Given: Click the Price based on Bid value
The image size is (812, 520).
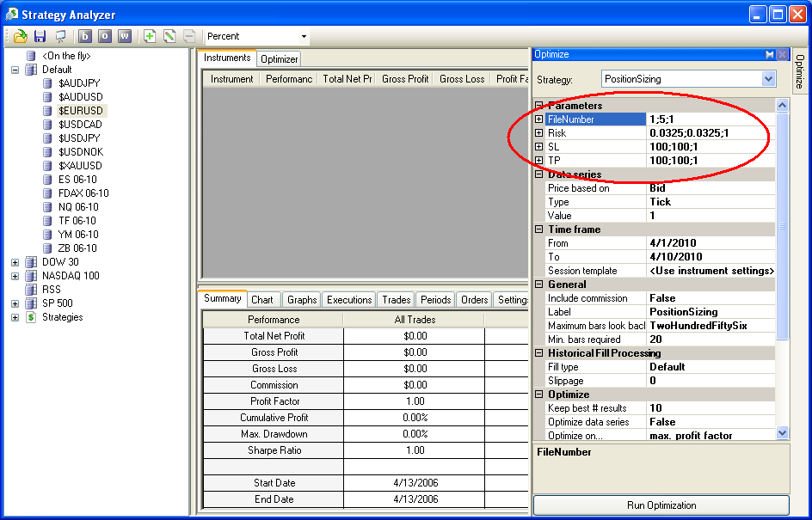Looking at the screenshot, I should (x=711, y=188).
